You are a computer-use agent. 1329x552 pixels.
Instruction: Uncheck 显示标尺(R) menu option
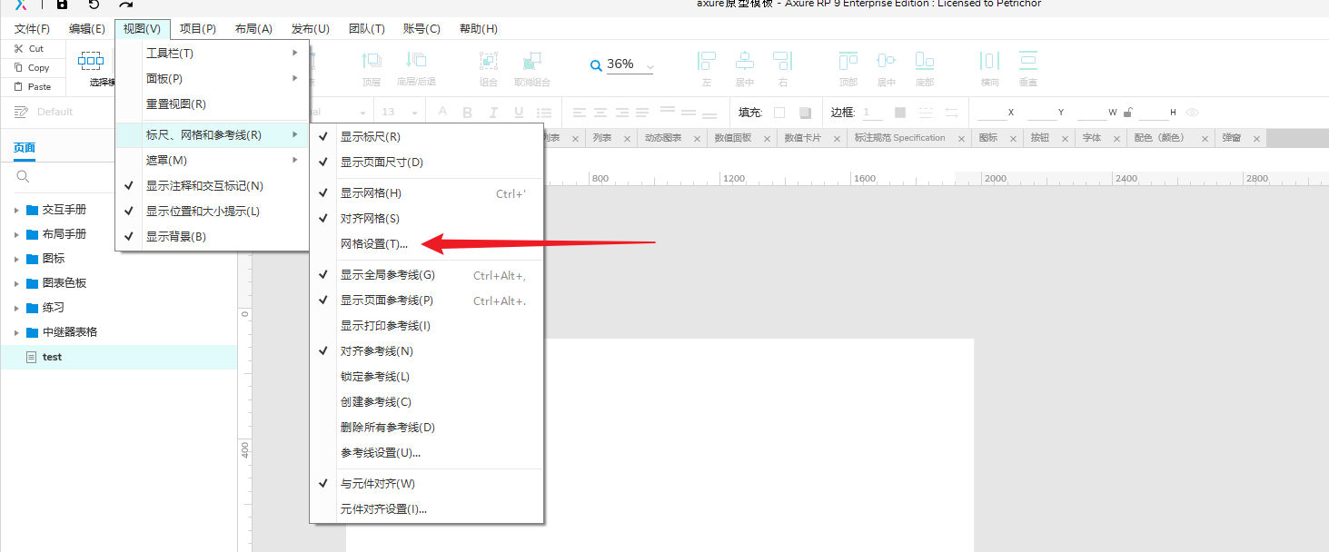click(x=427, y=137)
